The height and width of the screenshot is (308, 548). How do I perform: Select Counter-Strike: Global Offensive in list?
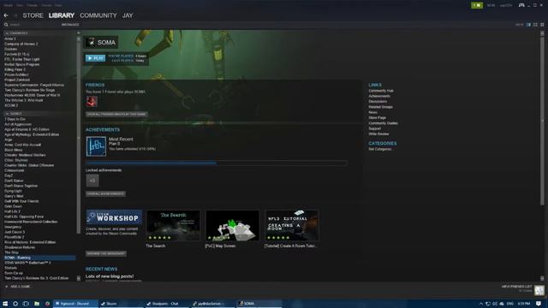[29, 165]
